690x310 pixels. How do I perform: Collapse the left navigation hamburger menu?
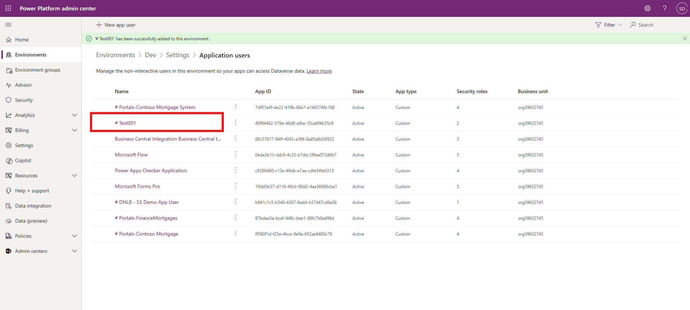[x=8, y=25]
